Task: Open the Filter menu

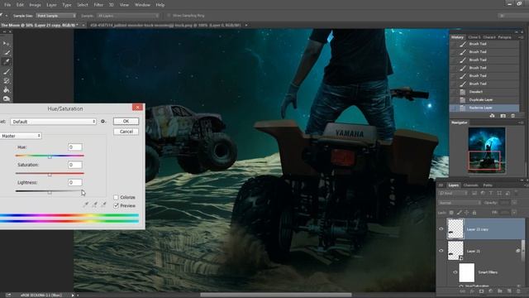Action: pyautogui.click(x=98, y=5)
